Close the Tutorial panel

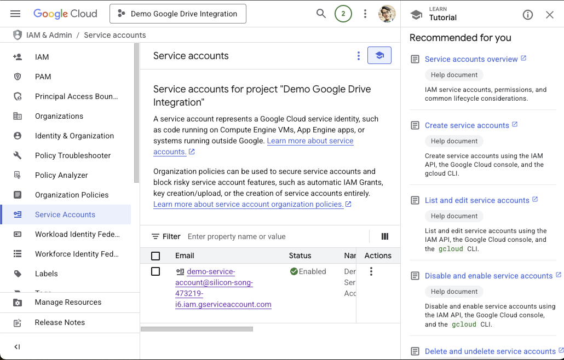pyautogui.click(x=550, y=15)
